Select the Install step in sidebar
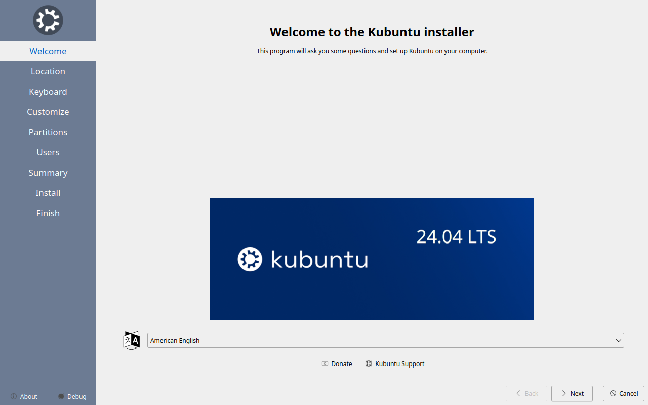 click(48, 192)
